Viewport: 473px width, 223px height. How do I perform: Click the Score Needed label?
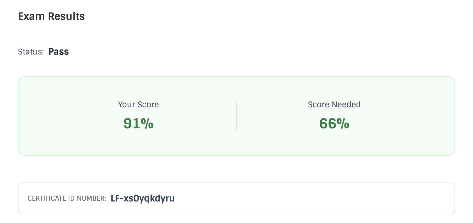(334, 105)
